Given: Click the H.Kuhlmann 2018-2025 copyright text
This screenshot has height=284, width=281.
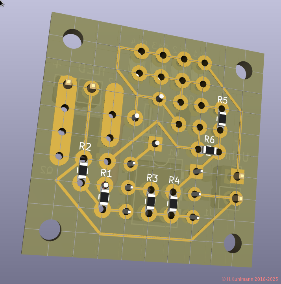Looking at the screenshot, I should pyautogui.click(x=250, y=279).
